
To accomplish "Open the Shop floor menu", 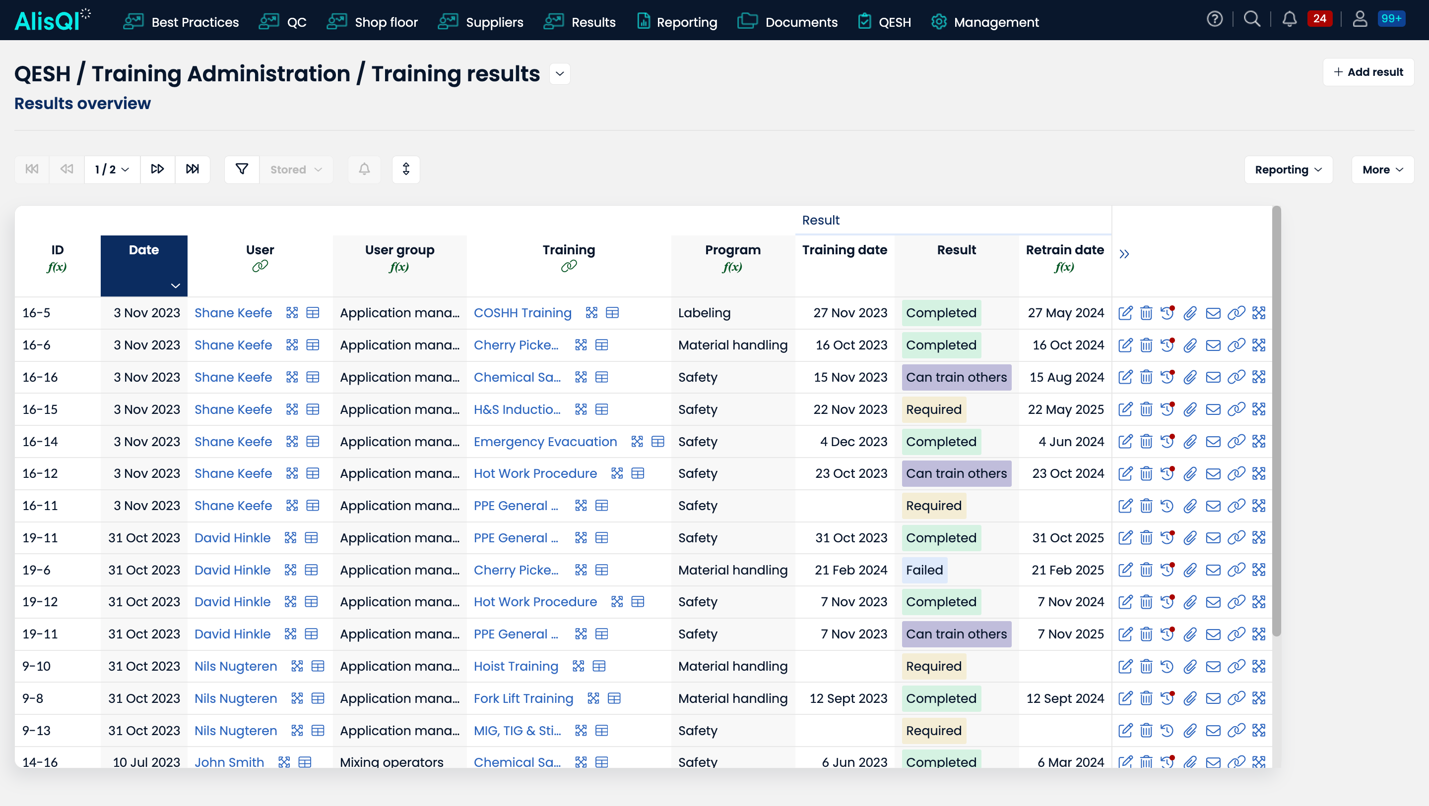I will (x=372, y=22).
